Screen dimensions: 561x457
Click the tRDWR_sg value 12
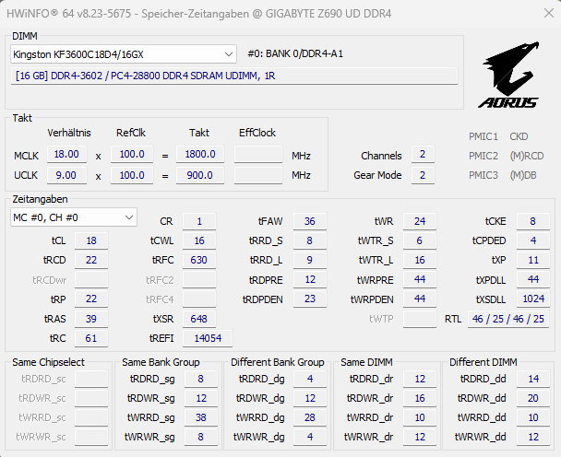[201, 398]
